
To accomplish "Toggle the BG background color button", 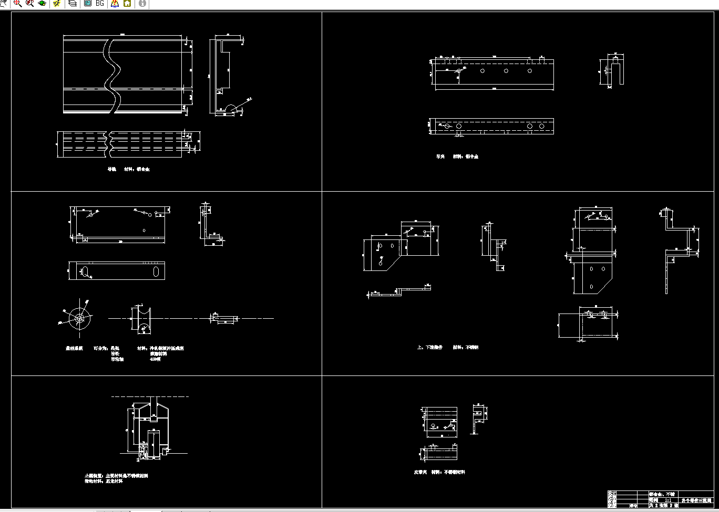I will click(x=100, y=3).
